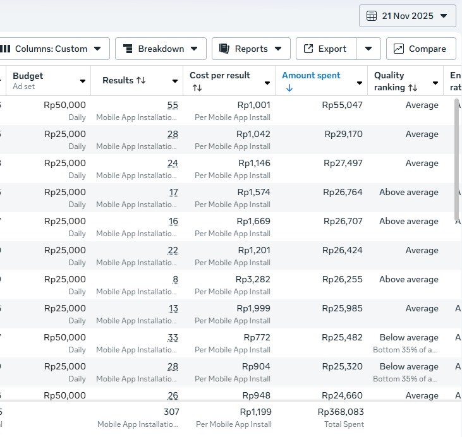This screenshot has width=462, height=437.
Task: Click the 55 results link in first row
Action: [x=173, y=105]
